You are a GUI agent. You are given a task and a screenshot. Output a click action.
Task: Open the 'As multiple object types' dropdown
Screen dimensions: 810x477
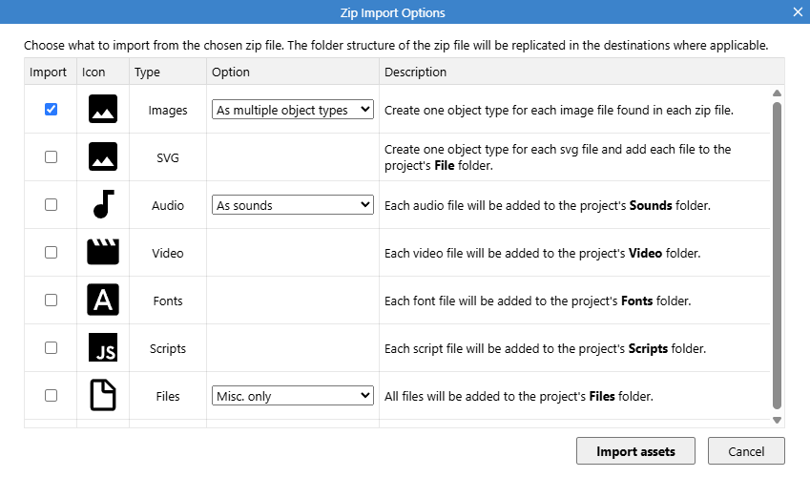coord(292,110)
